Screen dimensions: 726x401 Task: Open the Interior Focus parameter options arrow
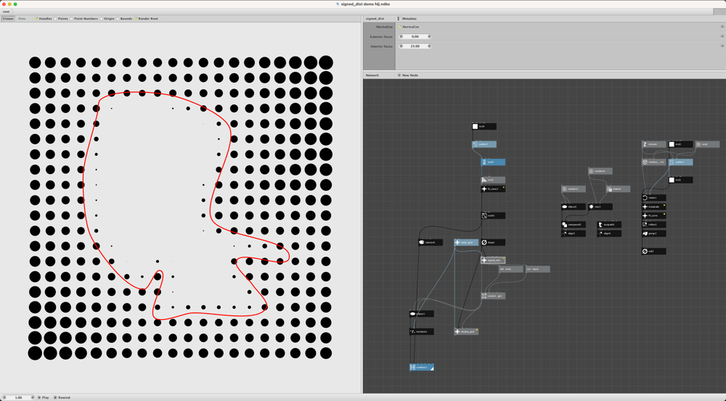tap(722, 46)
